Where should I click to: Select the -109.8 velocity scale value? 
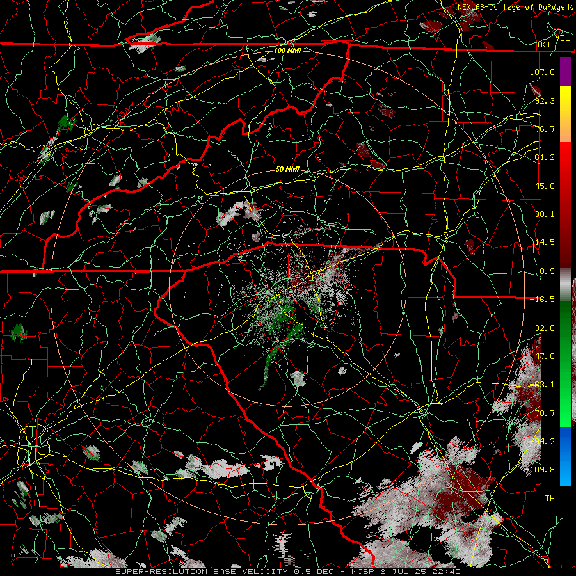540,470
